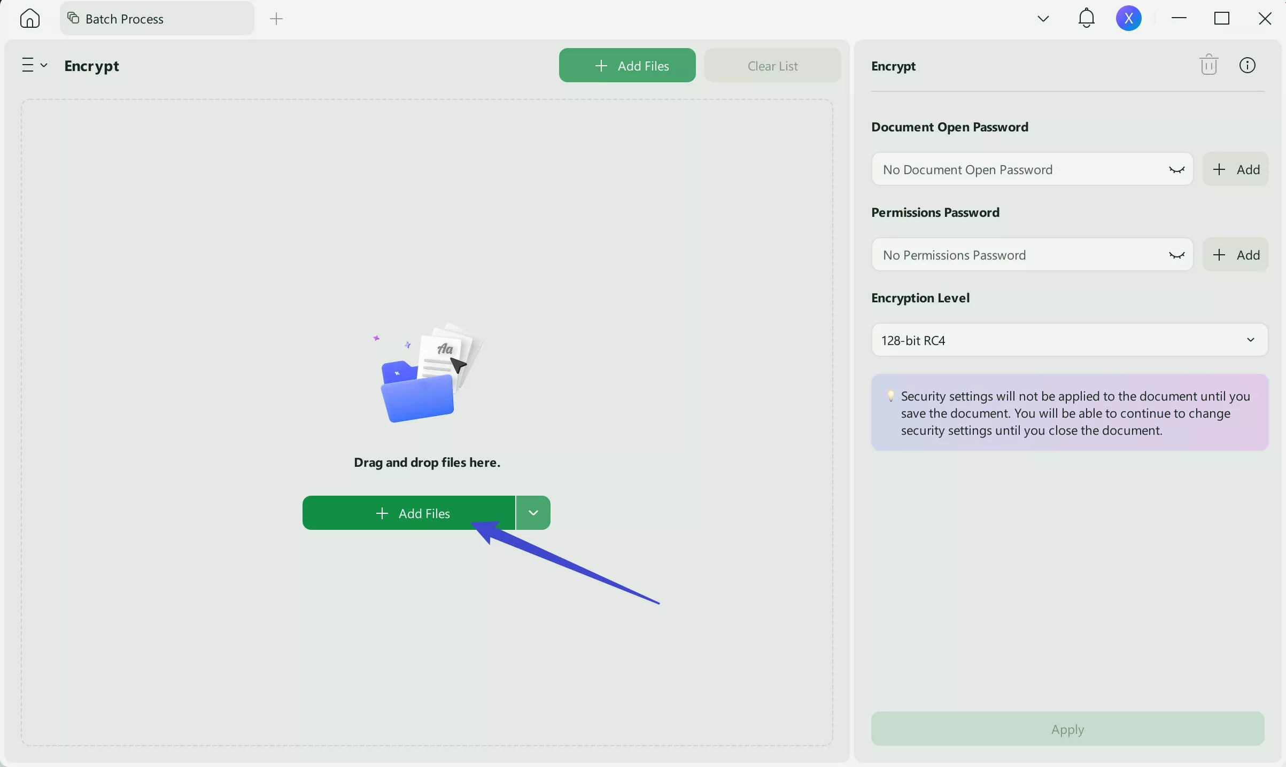Go to the Home screen icon
1286x767 pixels.
[30, 19]
